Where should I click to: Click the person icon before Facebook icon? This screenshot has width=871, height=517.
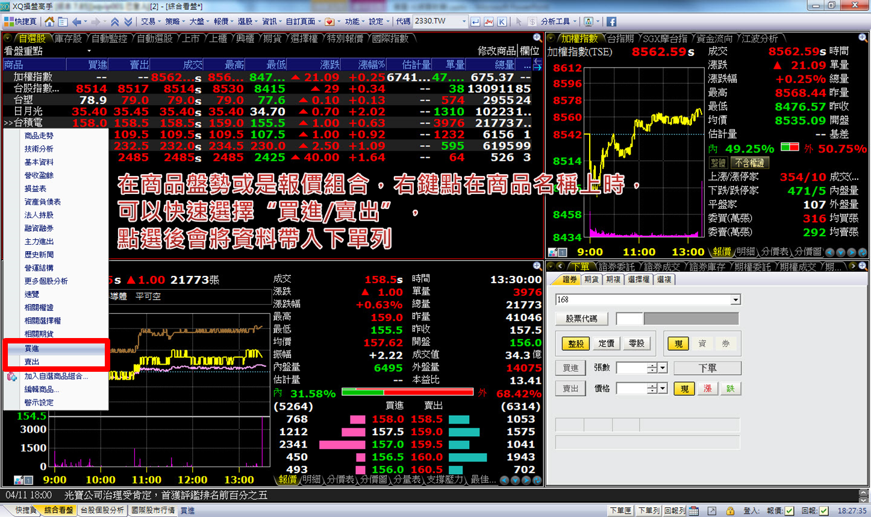pos(588,22)
